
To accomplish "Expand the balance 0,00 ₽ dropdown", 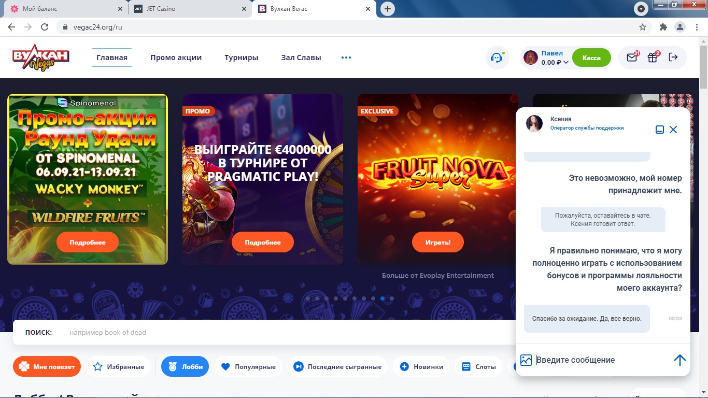I will 555,62.
